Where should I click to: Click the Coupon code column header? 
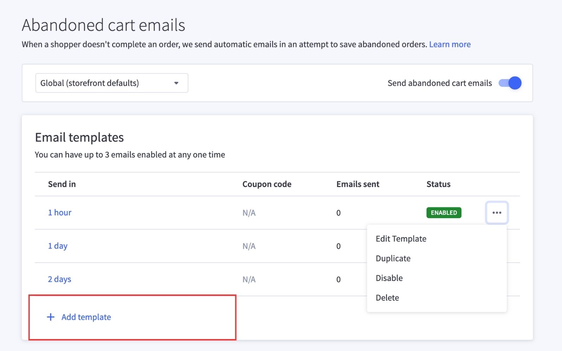[267, 184]
